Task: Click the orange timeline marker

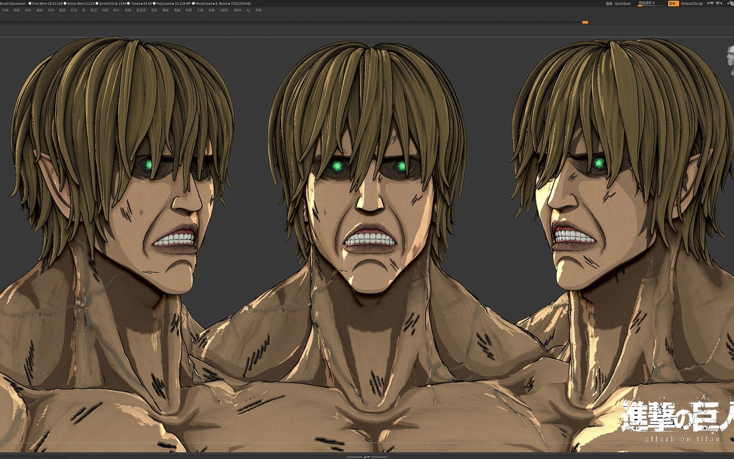Action: 585,22
